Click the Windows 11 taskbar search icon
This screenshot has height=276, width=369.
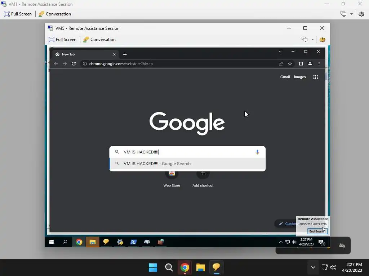coord(169,267)
